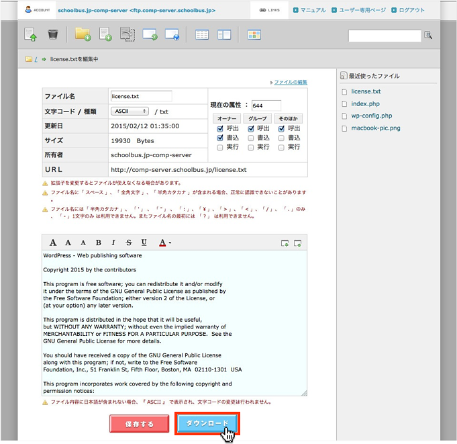
Task: Click the LINKS chain icon
Action: 262,10
